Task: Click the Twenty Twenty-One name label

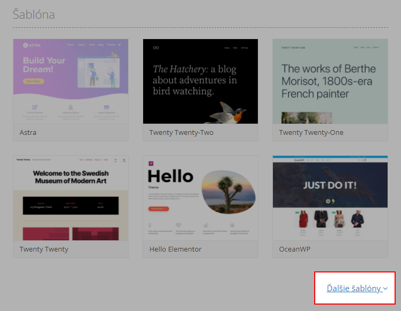Action: pos(311,133)
